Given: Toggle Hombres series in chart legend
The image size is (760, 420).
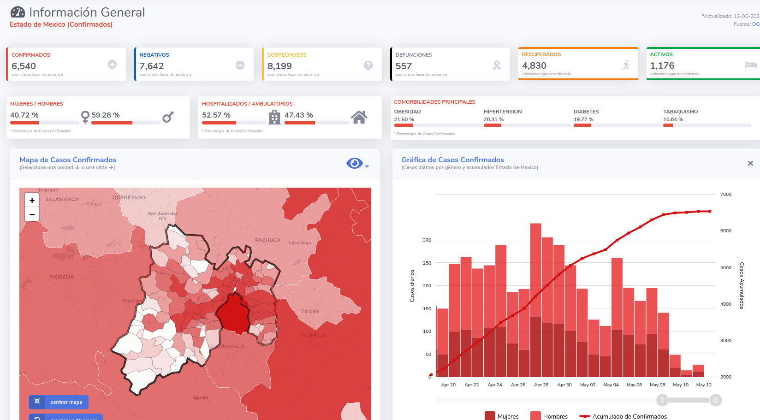Looking at the screenshot, I should 549,416.
